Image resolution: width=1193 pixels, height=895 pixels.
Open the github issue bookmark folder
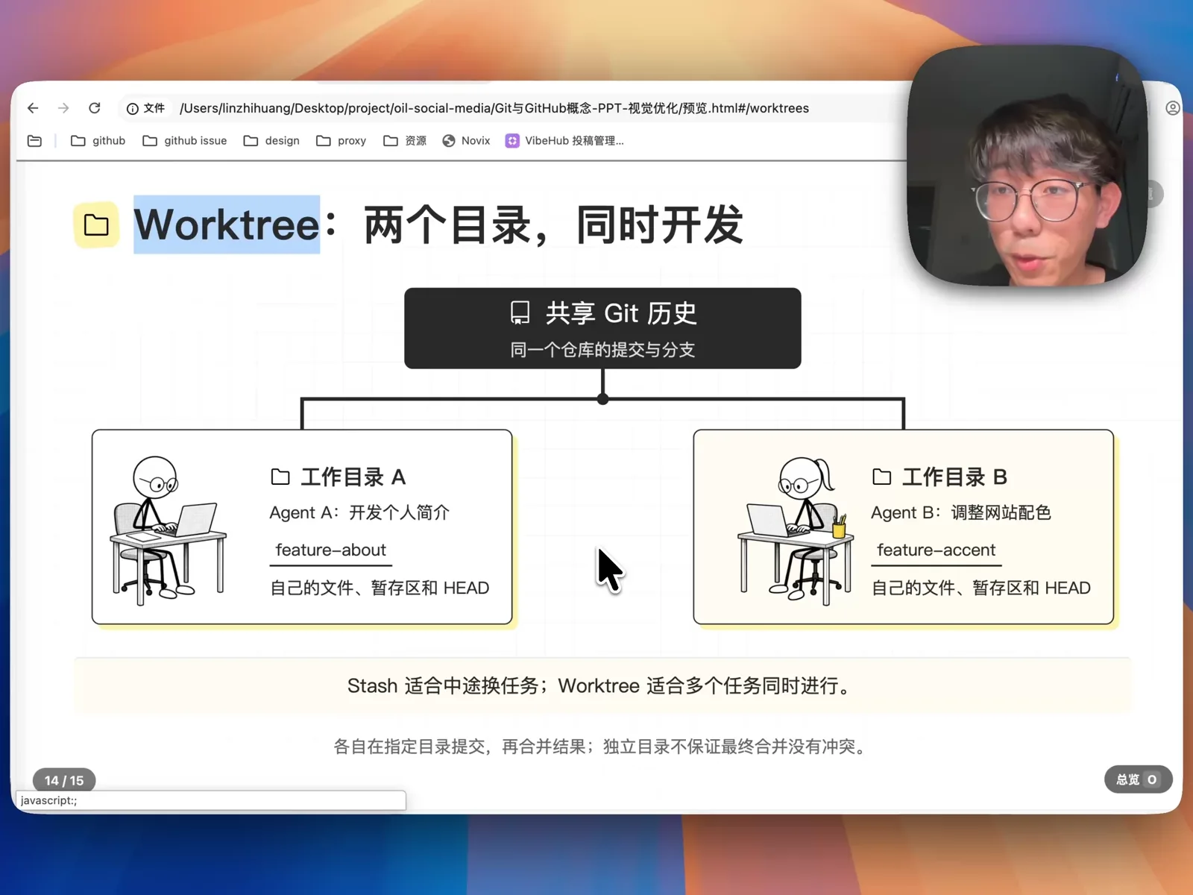184,141
